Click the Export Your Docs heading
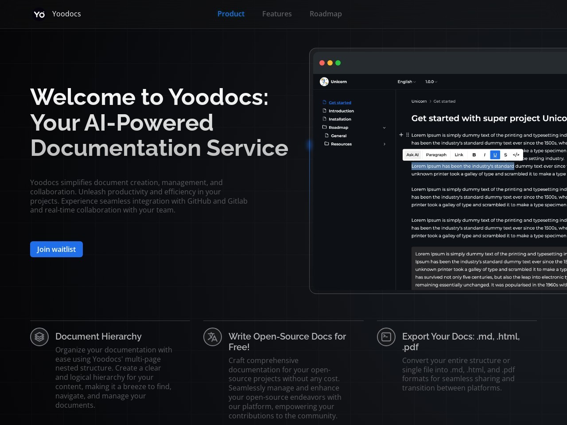This screenshot has height=425, width=567. (461, 342)
